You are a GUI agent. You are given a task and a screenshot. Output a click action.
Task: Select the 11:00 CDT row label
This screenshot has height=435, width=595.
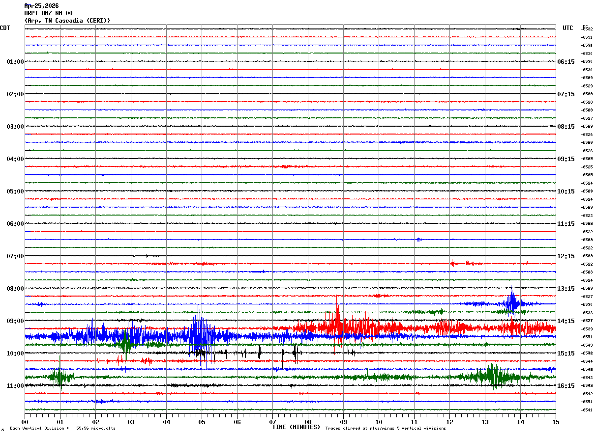pyautogui.click(x=15, y=386)
